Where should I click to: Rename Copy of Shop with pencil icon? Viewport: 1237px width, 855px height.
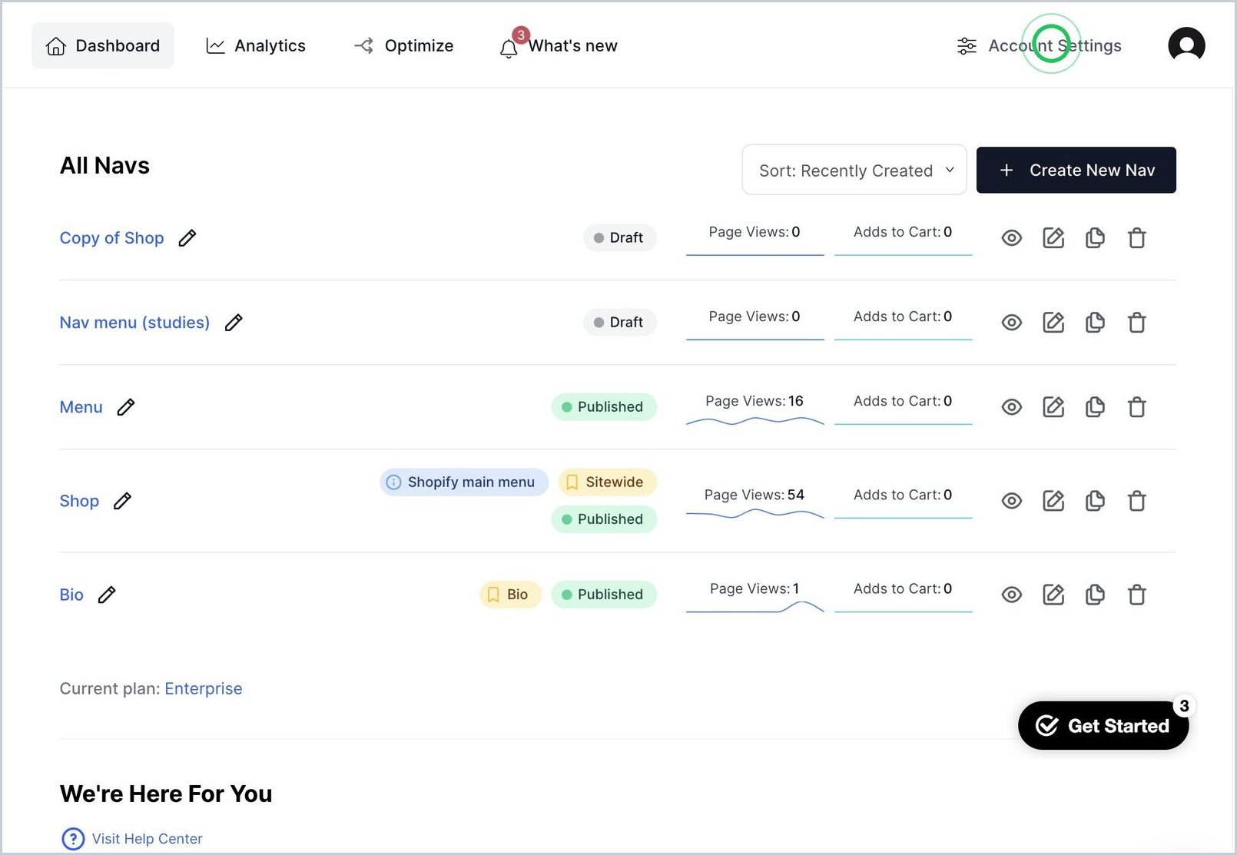187,238
